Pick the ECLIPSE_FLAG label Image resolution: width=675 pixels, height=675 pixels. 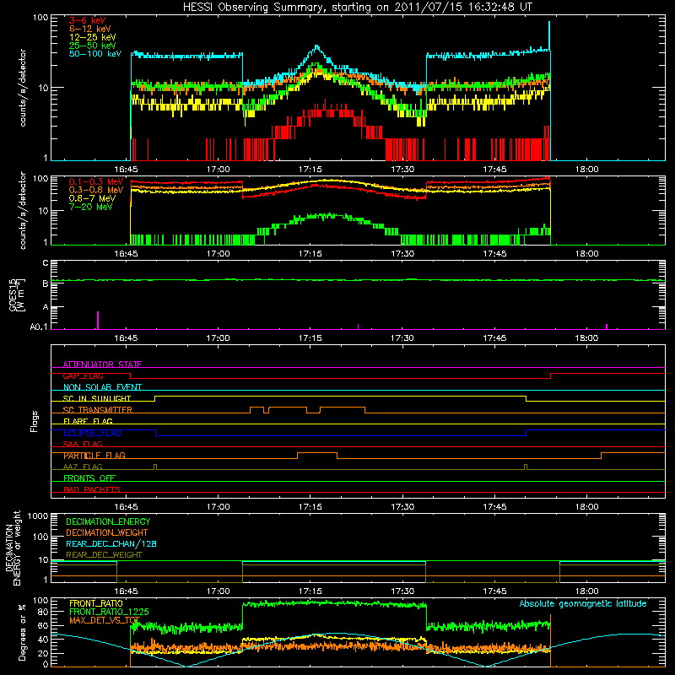pos(92,433)
